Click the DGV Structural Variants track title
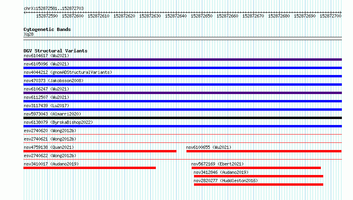This screenshot has height=200, width=353. 56,51
